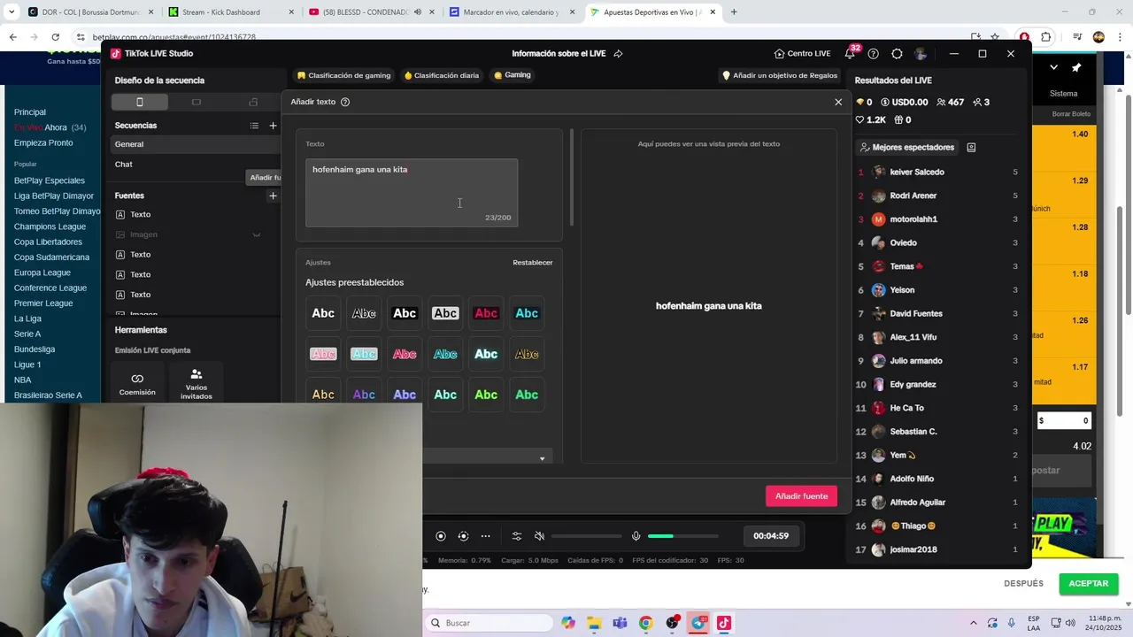Select the first Texto source
1133x637 pixels.
[x=195, y=215]
